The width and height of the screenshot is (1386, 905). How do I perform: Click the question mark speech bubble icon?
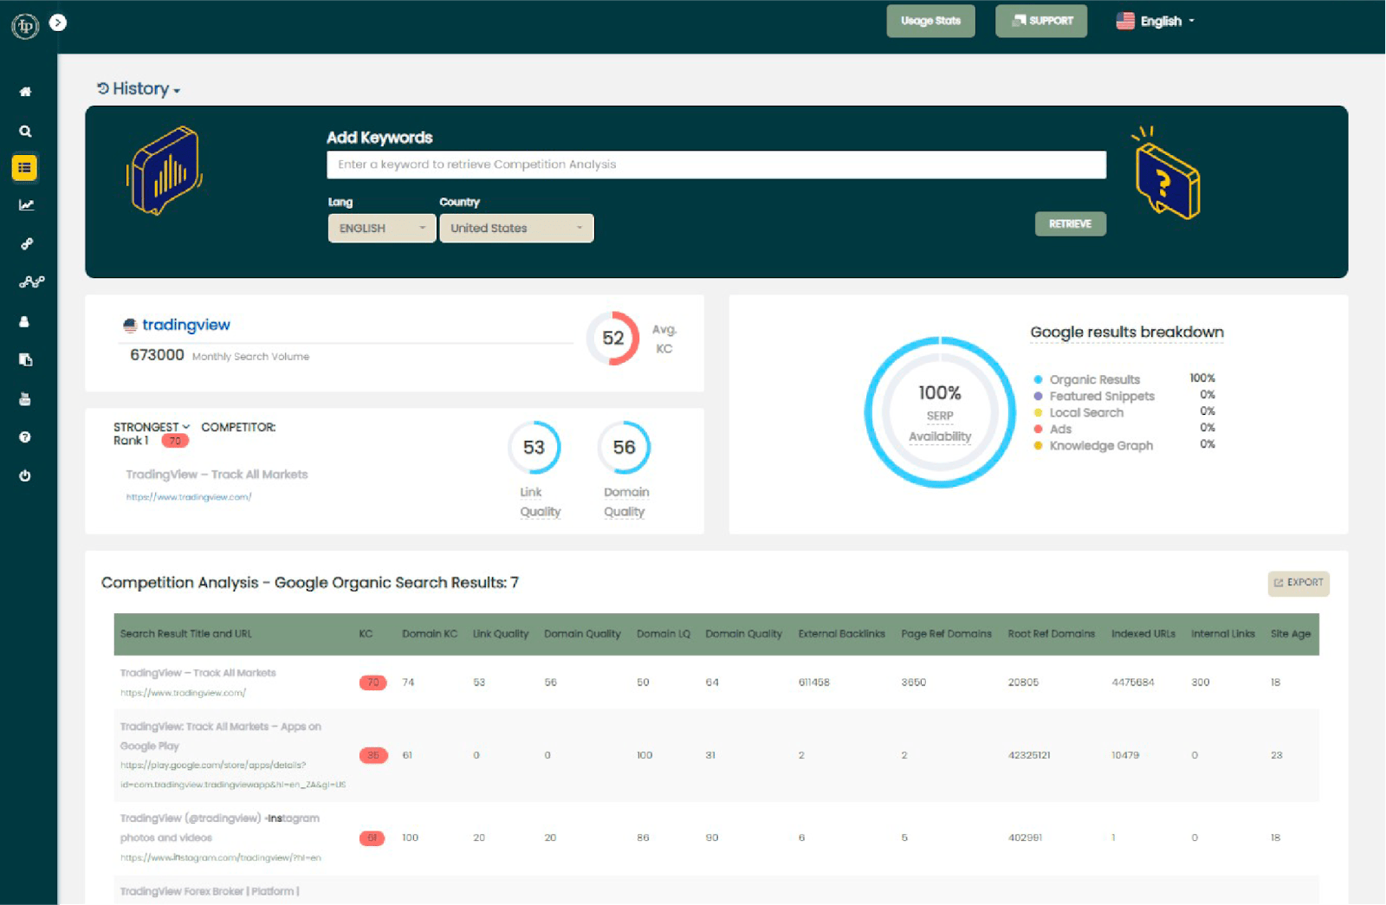click(x=1166, y=173)
